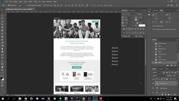Create new snapshot camera icon in History
Viewport: 179px width, 101px height.
(x=171, y=65)
